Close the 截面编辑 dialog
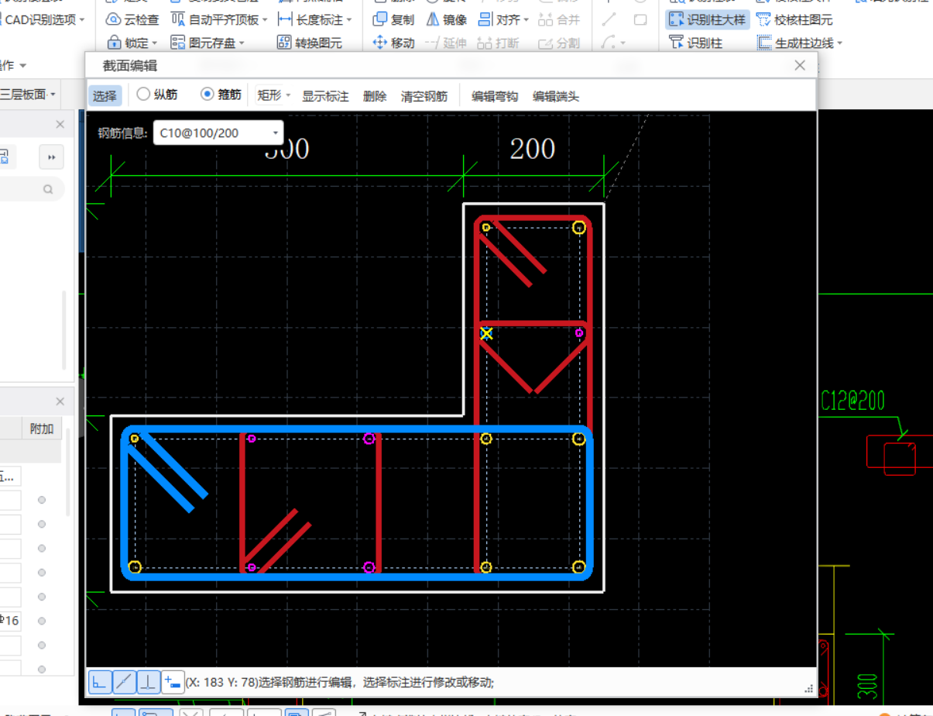933x716 pixels. (x=800, y=66)
